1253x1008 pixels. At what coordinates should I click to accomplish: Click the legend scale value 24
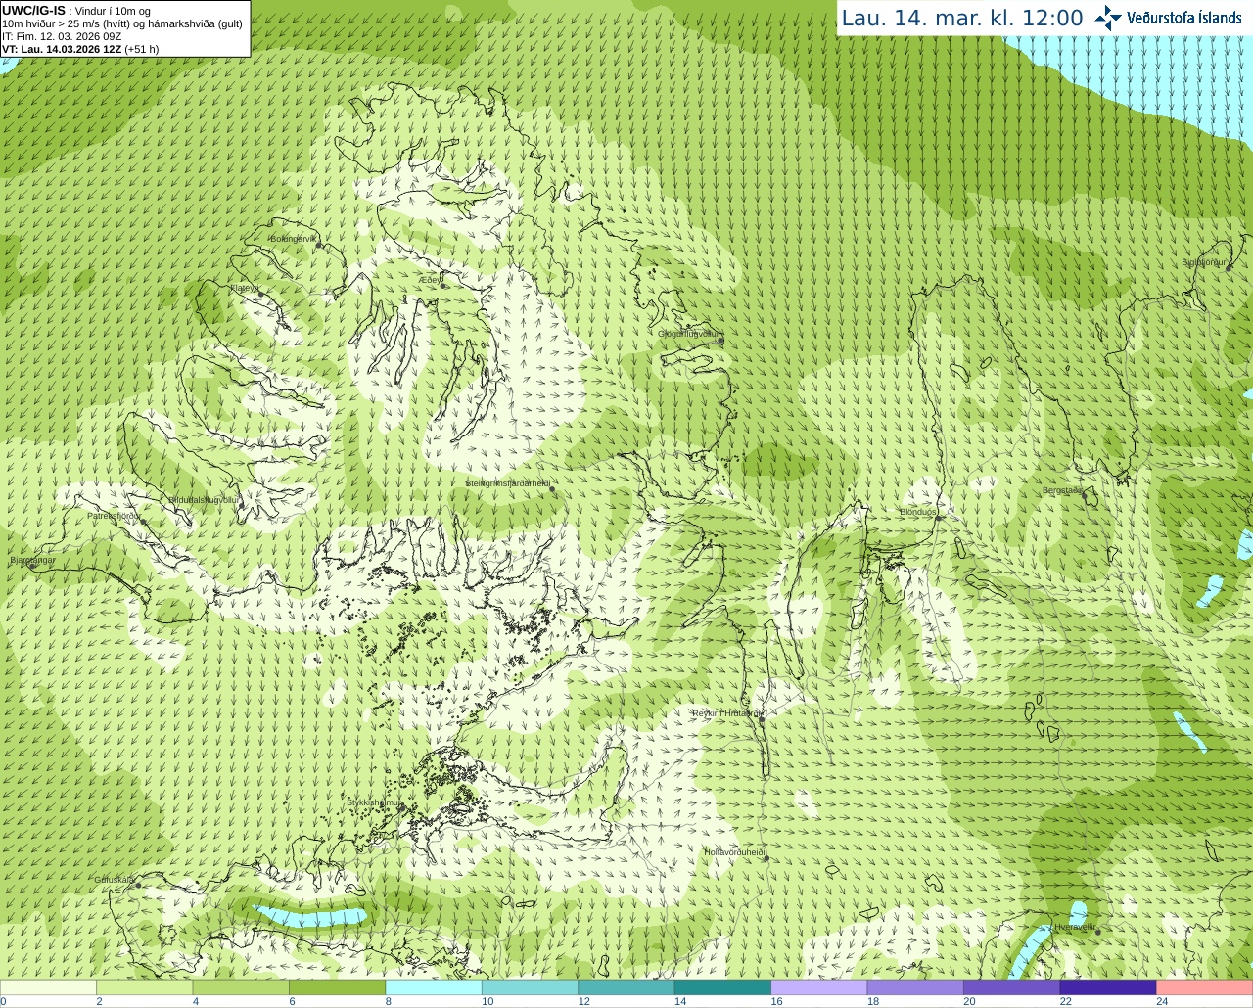(1162, 1001)
